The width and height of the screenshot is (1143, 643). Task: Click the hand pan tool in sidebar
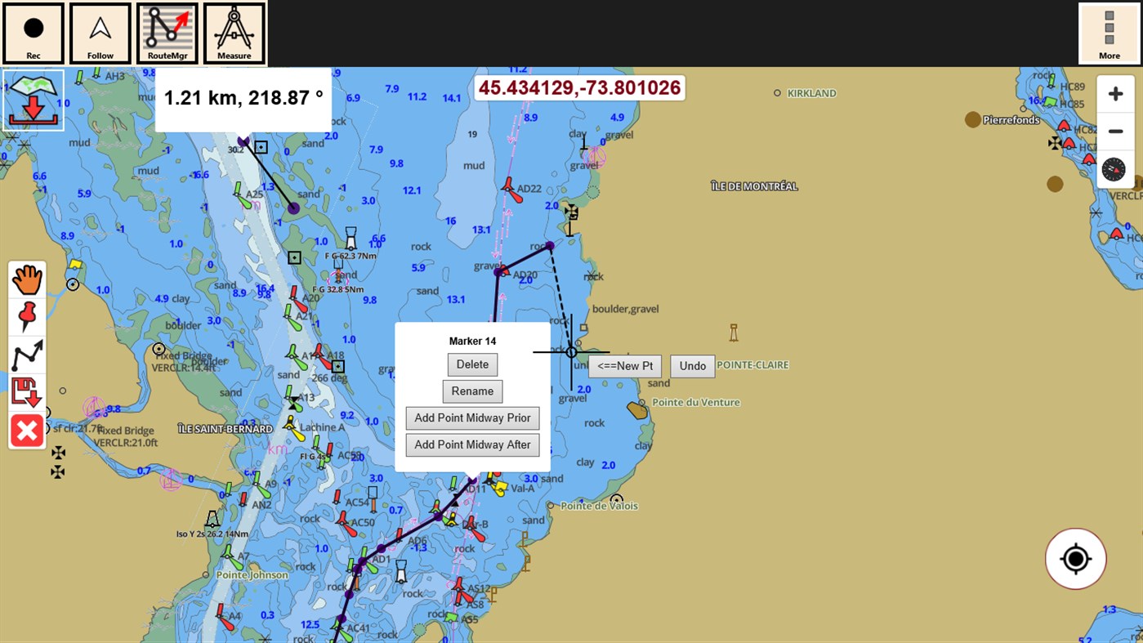[x=26, y=279]
